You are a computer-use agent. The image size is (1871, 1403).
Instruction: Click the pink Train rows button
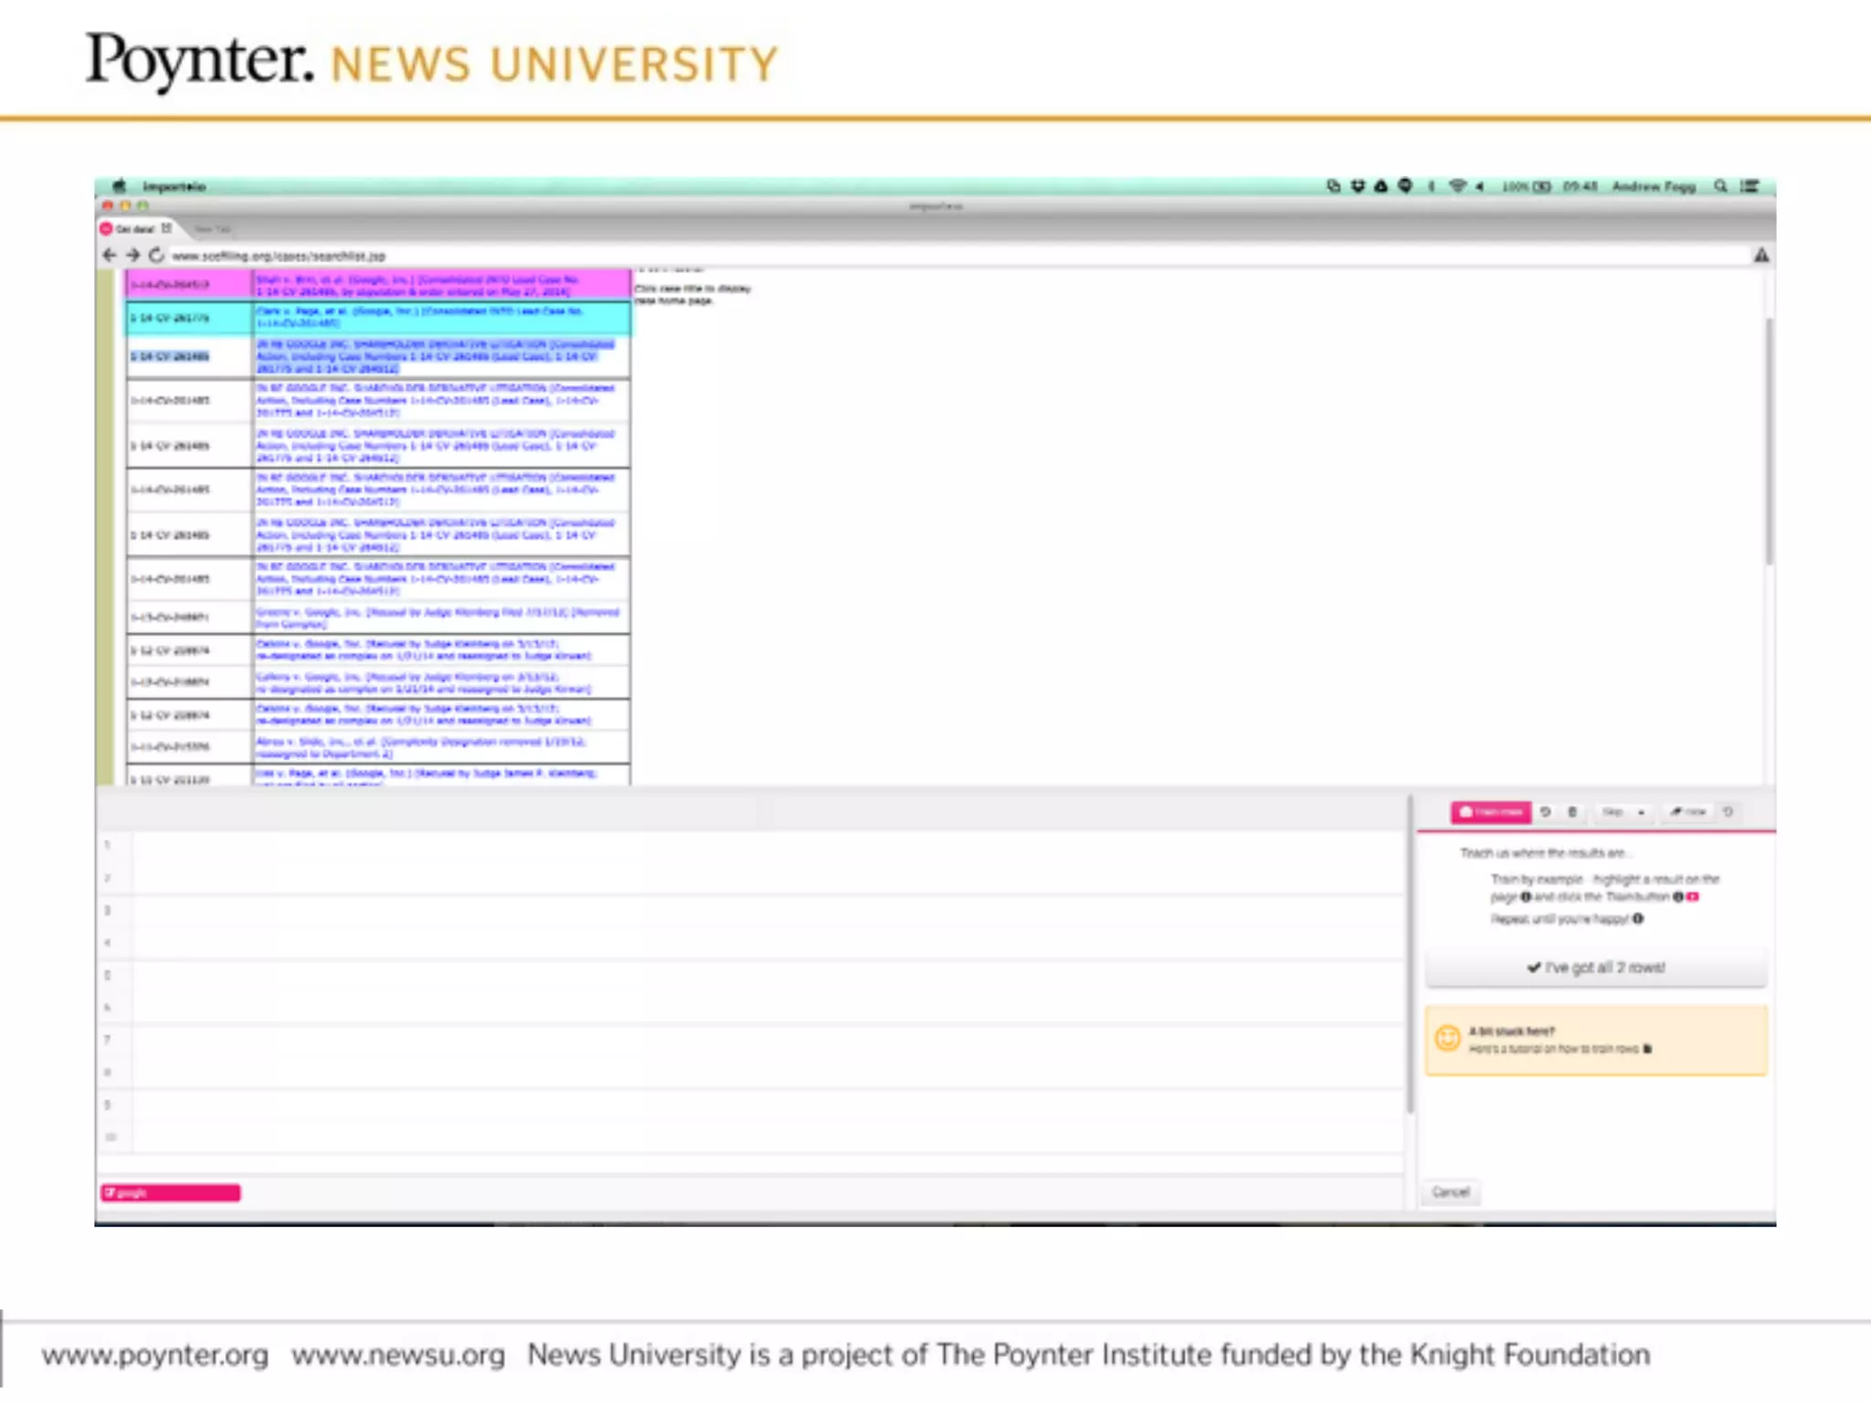click(x=1490, y=812)
